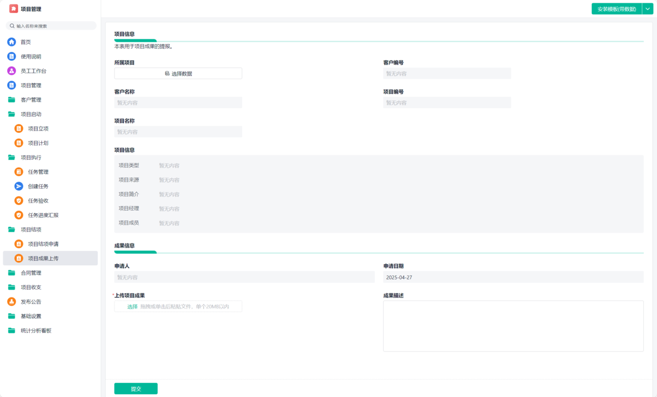Click the 任务管理 orange icon
The image size is (657, 397).
pos(19,172)
